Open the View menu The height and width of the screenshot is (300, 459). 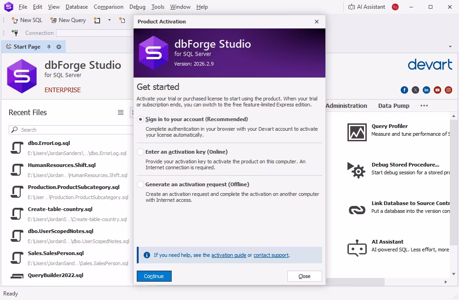coord(54,7)
